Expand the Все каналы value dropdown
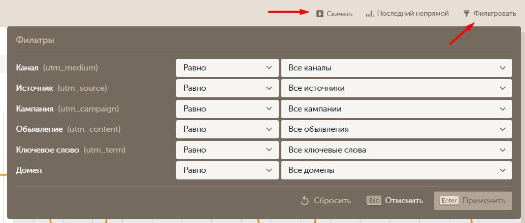This screenshot has width=525, height=223. point(397,68)
